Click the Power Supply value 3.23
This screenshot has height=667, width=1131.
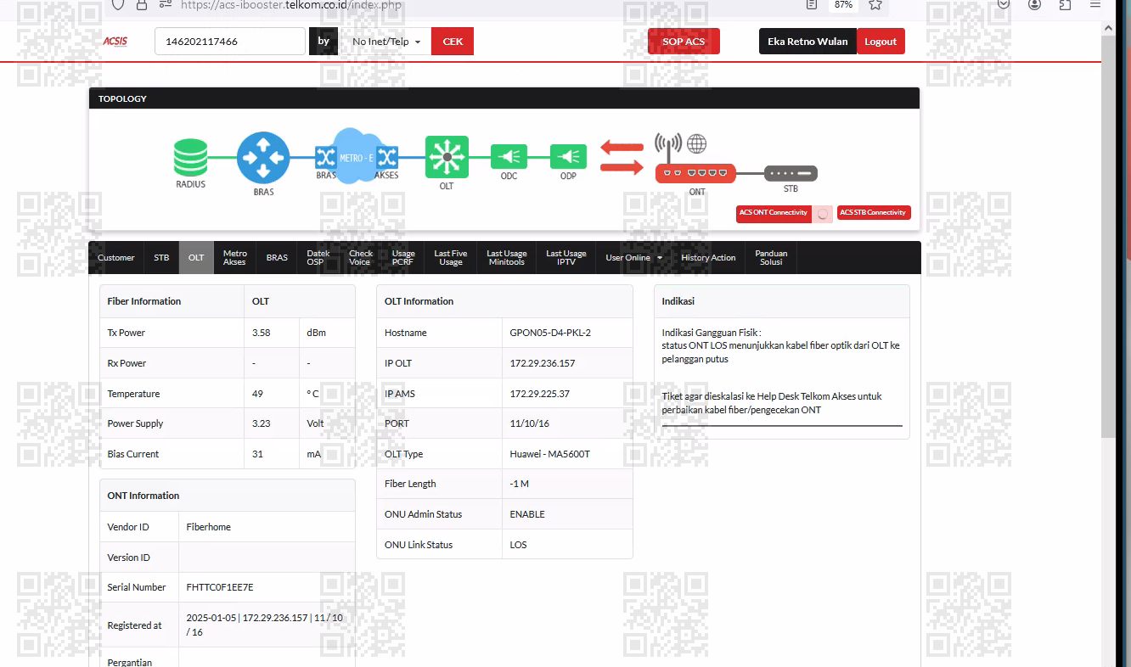click(262, 423)
